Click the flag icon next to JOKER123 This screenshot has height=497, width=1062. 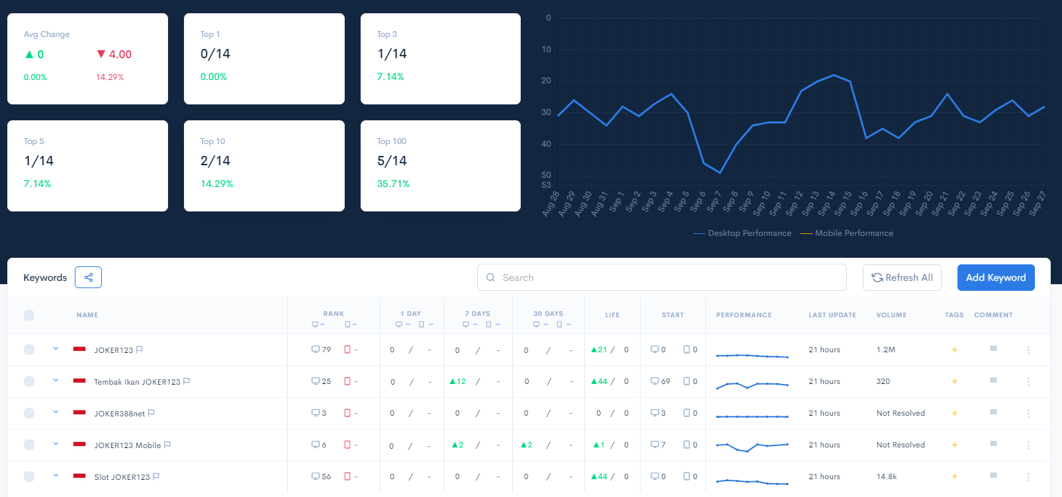(x=139, y=350)
